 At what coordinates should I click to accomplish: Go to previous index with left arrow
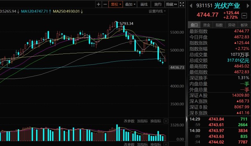(191, 6)
